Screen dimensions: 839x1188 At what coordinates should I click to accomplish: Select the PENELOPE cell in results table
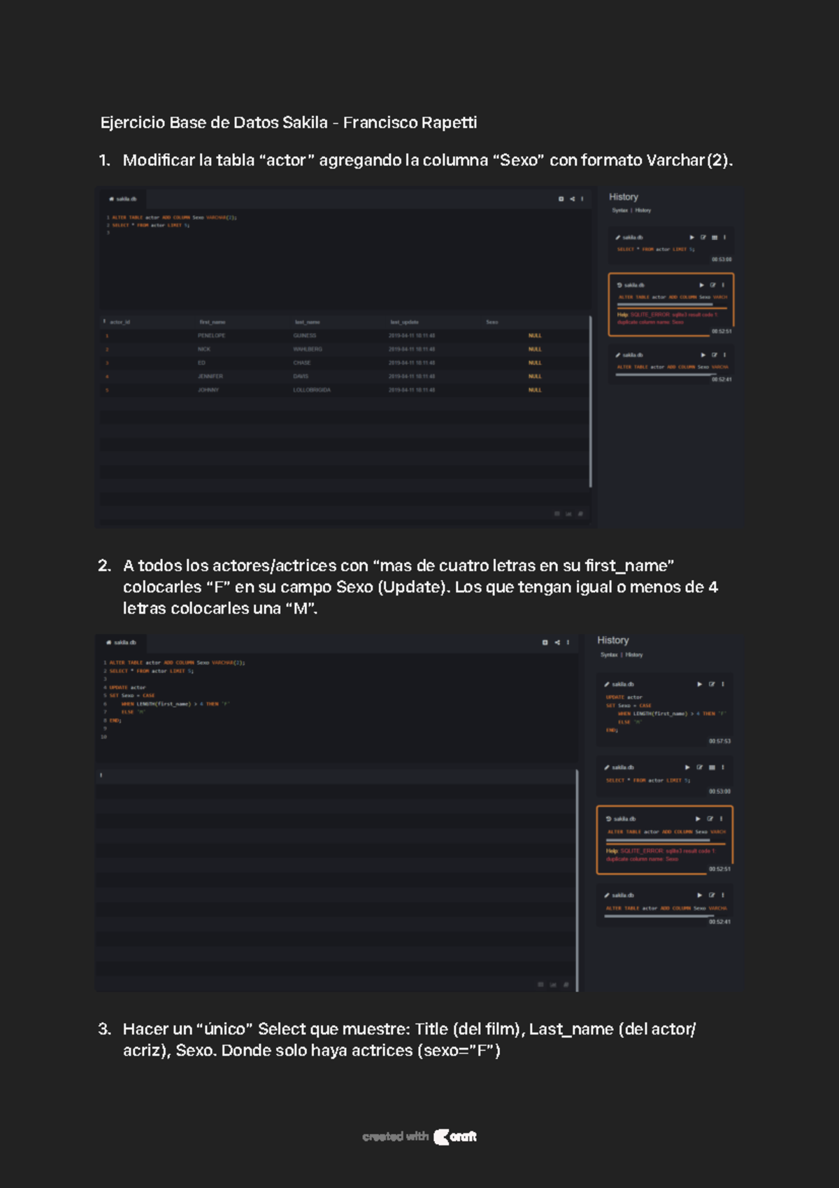pyautogui.click(x=211, y=336)
